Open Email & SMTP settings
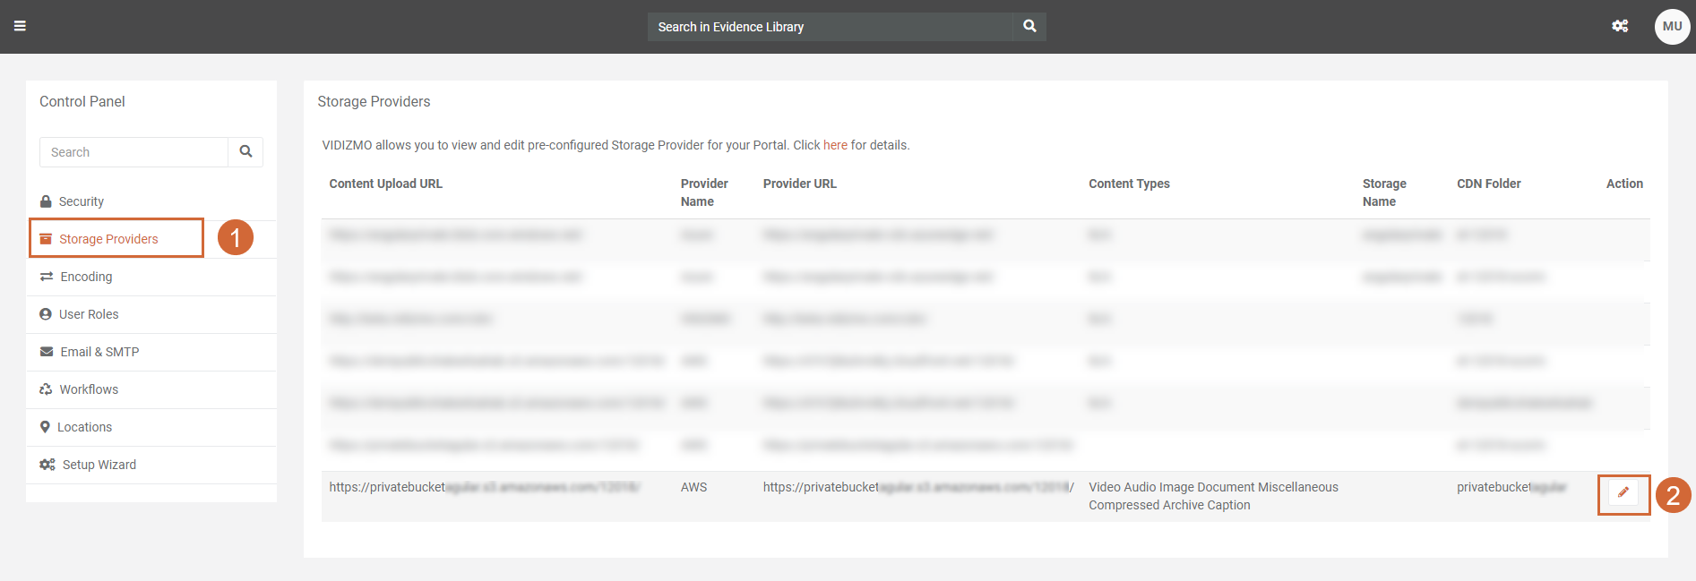 click(x=99, y=352)
